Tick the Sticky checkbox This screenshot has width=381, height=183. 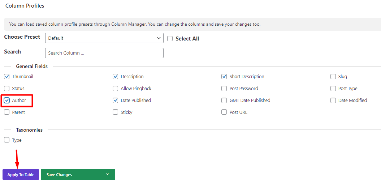click(116, 112)
